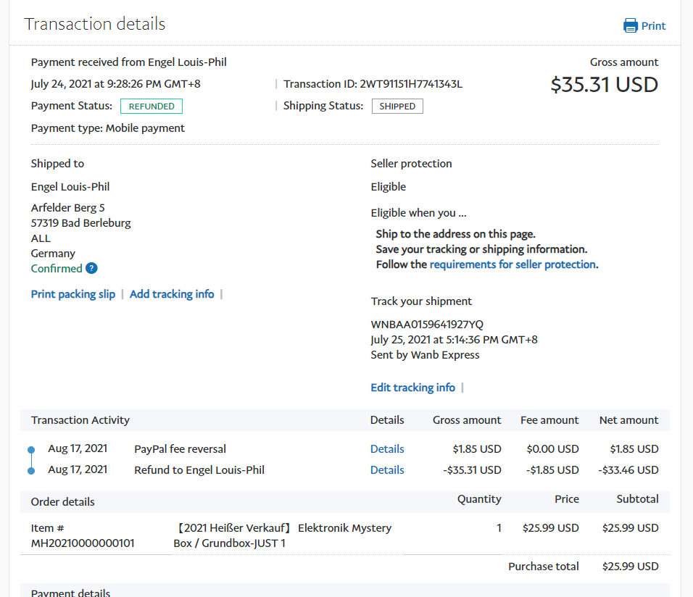This screenshot has width=693, height=597.
Task: Open requirements for seller protection link
Action: (x=513, y=264)
